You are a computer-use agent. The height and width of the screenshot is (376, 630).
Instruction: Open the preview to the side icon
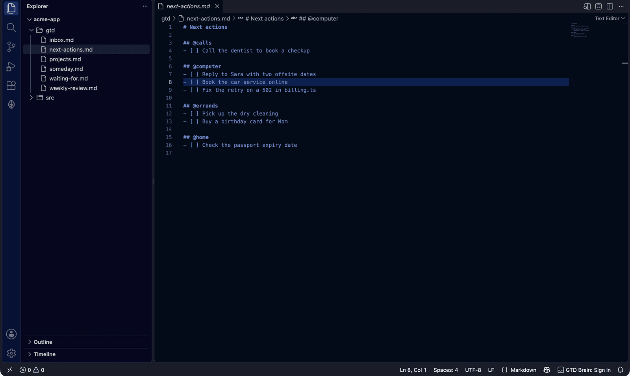click(x=587, y=6)
